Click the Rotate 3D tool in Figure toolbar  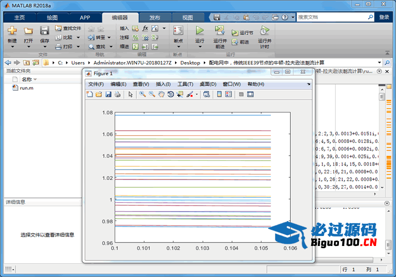(171, 95)
